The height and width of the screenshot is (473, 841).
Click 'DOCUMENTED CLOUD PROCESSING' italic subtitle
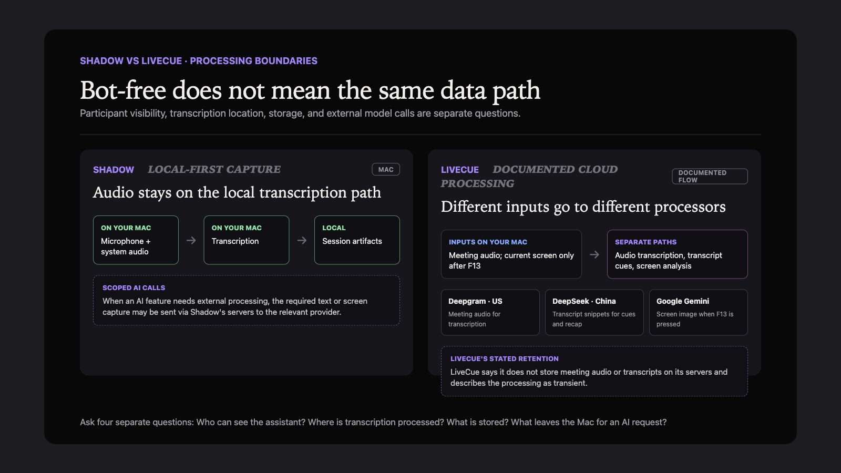point(529,176)
